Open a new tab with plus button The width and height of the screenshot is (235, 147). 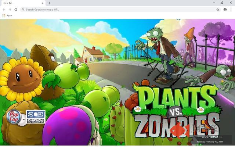pyautogui.click(x=50, y=3)
